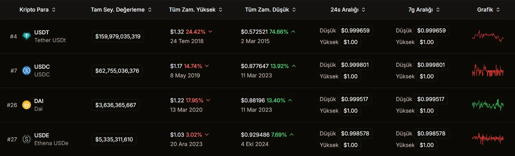
Task: Sort by 7g Aralığı column
Action: tap(424, 10)
